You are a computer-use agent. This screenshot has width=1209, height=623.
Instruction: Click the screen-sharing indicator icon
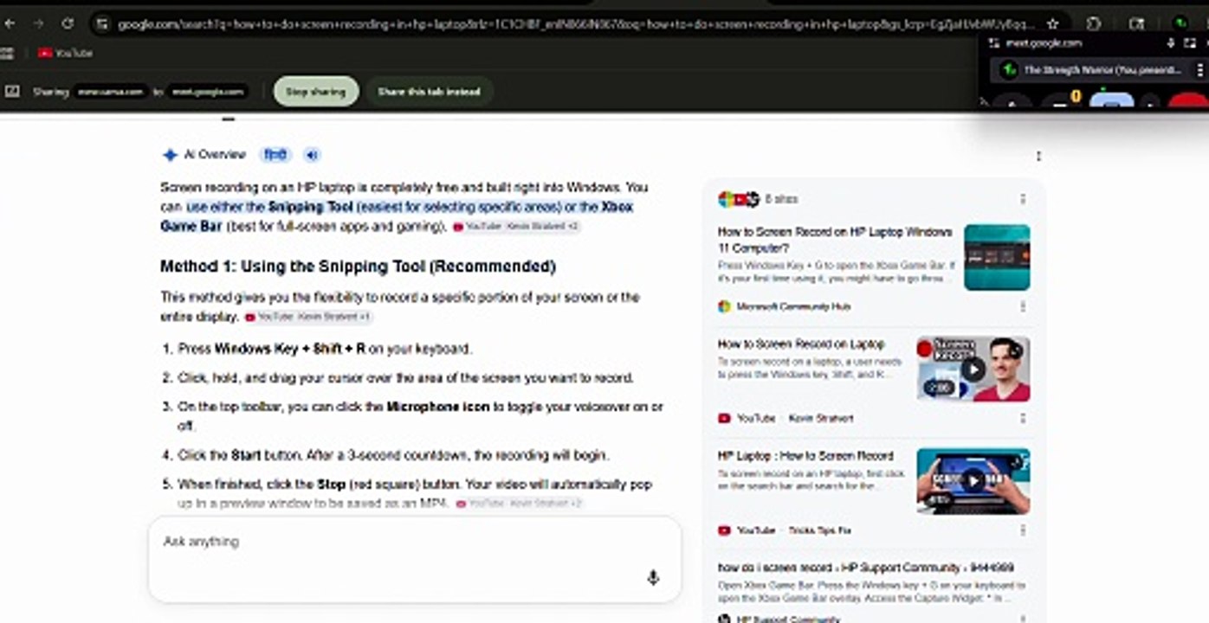[12, 91]
